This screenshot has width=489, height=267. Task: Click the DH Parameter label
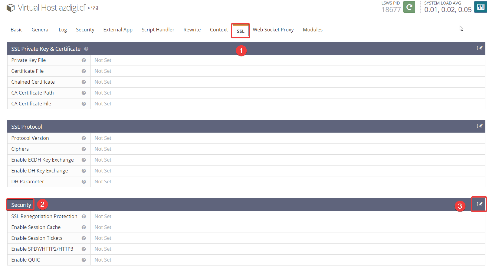point(28,182)
